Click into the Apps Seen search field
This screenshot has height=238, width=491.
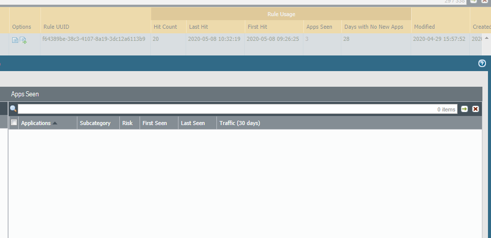(x=237, y=109)
